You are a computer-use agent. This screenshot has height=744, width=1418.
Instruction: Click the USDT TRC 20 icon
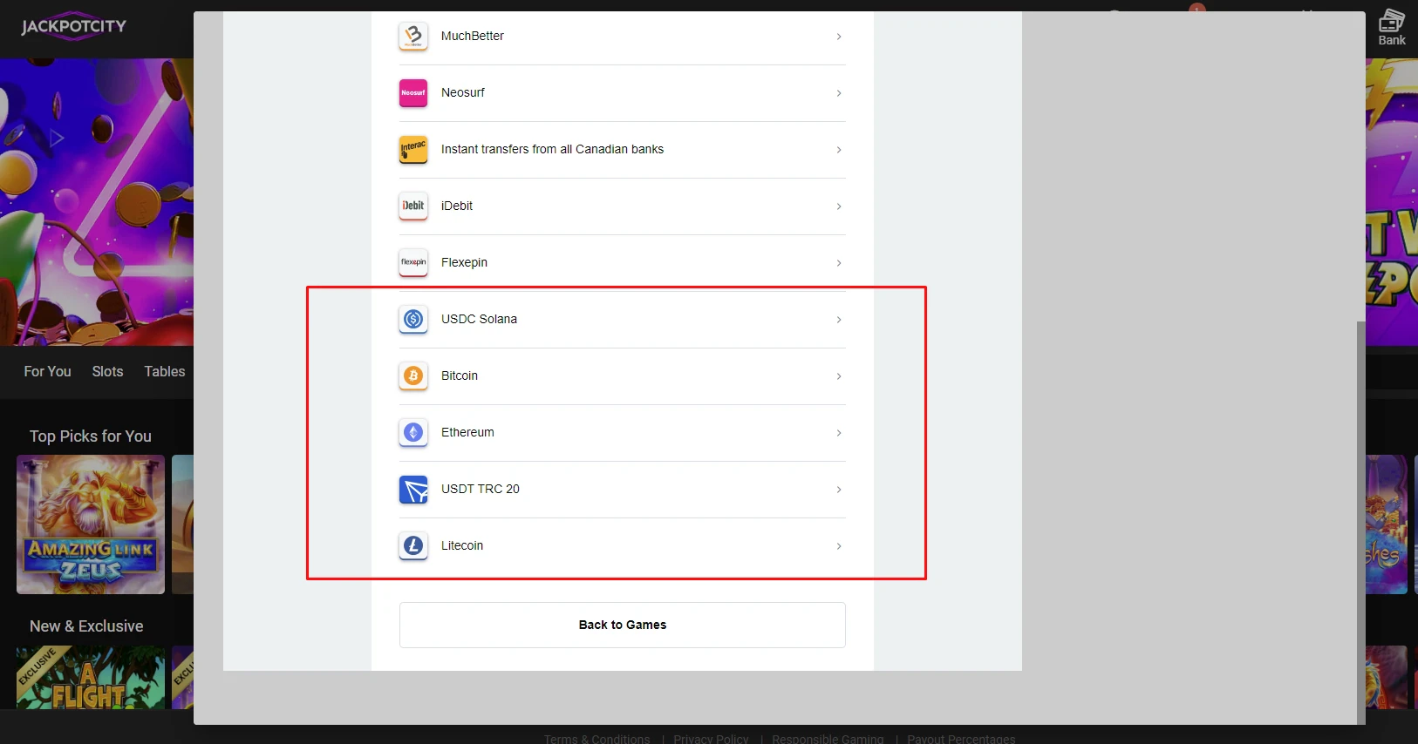(413, 490)
